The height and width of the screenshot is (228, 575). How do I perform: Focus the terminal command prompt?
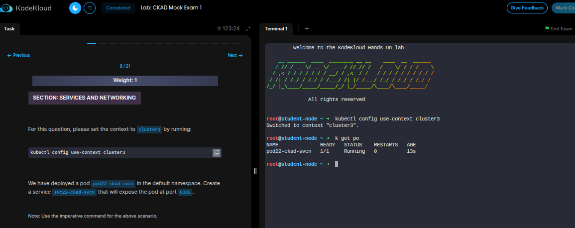click(337, 164)
